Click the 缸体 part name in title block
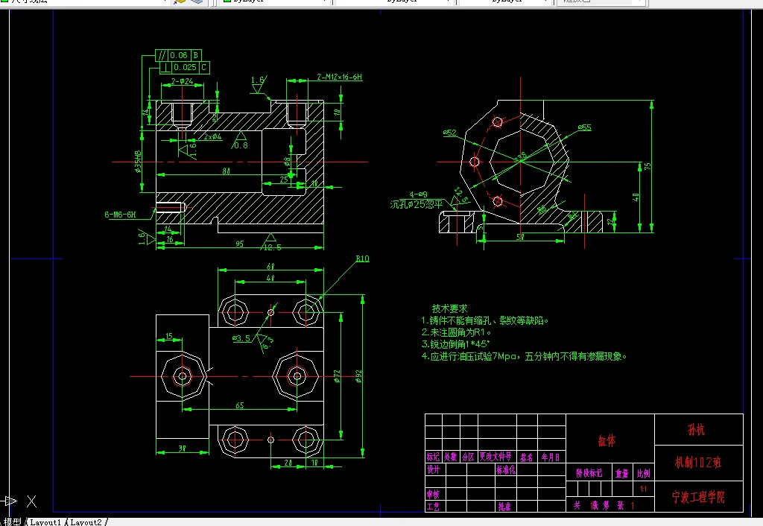Viewport: 763px width, 526px height. pyautogui.click(x=607, y=441)
